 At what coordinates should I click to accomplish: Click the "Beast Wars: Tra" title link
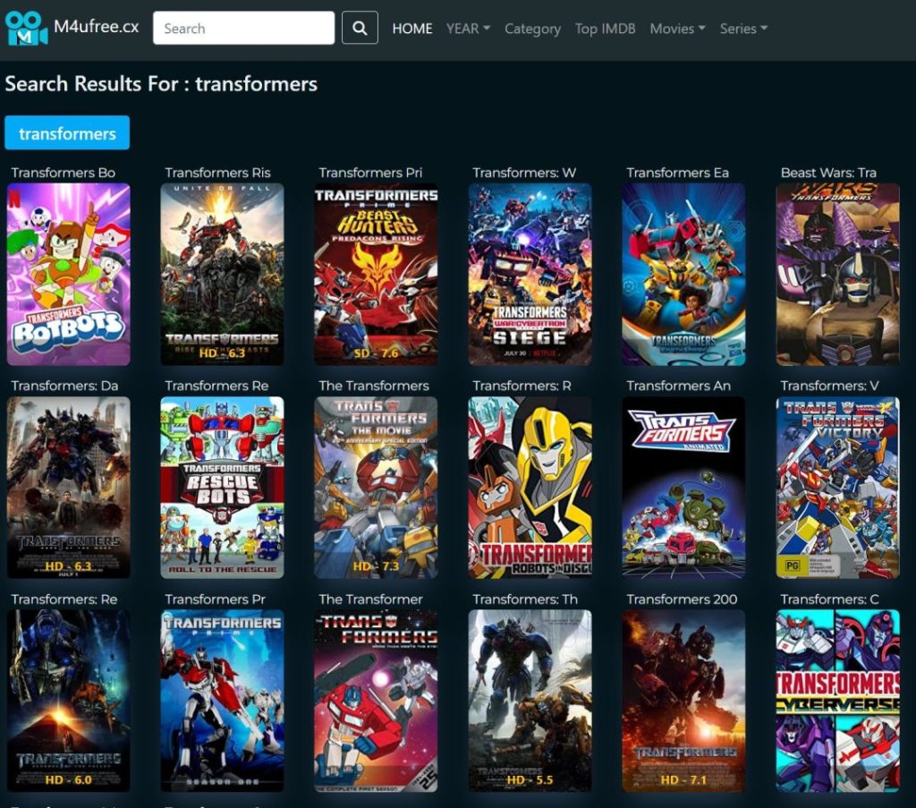pyautogui.click(x=828, y=173)
